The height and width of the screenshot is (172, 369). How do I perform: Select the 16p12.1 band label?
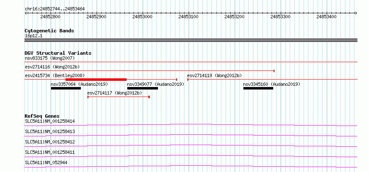(34, 36)
